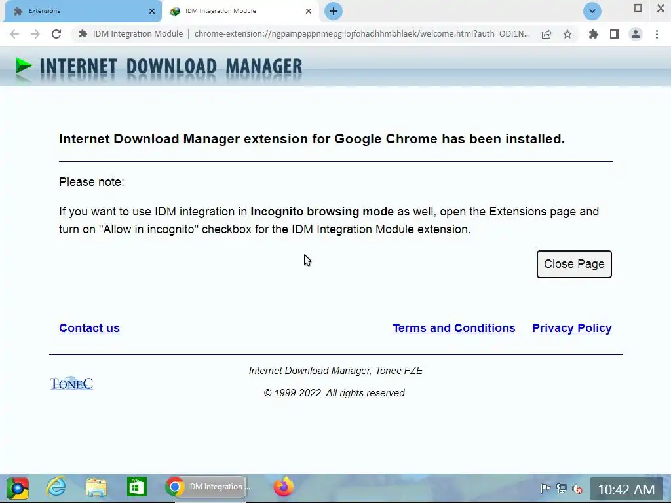
Task: Select the 'Please note:' text
Action: tap(92, 182)
